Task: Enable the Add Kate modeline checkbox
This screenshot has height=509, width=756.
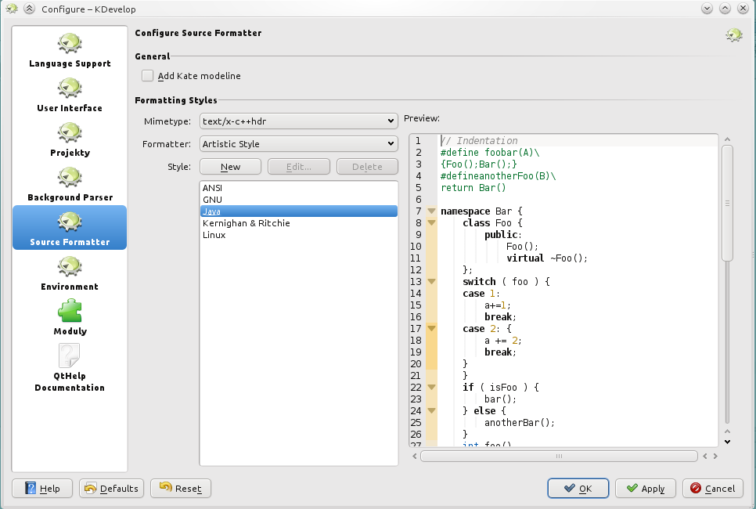Action: [x=148, y=76]
